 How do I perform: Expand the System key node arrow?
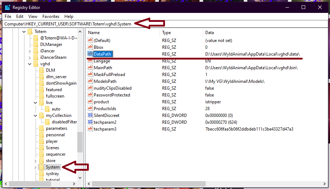[x=36, y=167]
